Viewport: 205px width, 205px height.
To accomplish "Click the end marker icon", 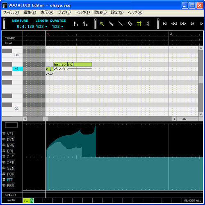I will pyautogui.click(x=85, y=24).
